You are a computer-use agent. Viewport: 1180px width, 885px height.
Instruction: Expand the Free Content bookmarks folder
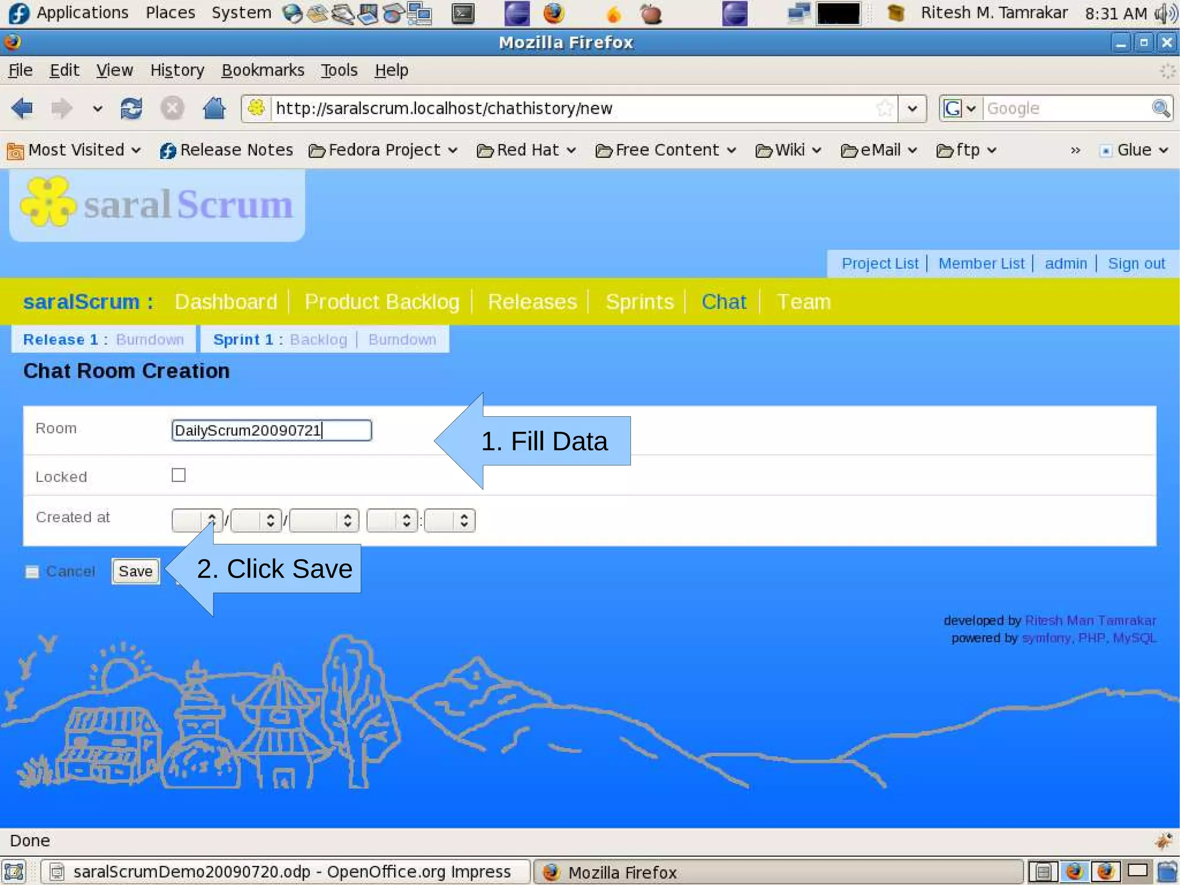(666, 150)
